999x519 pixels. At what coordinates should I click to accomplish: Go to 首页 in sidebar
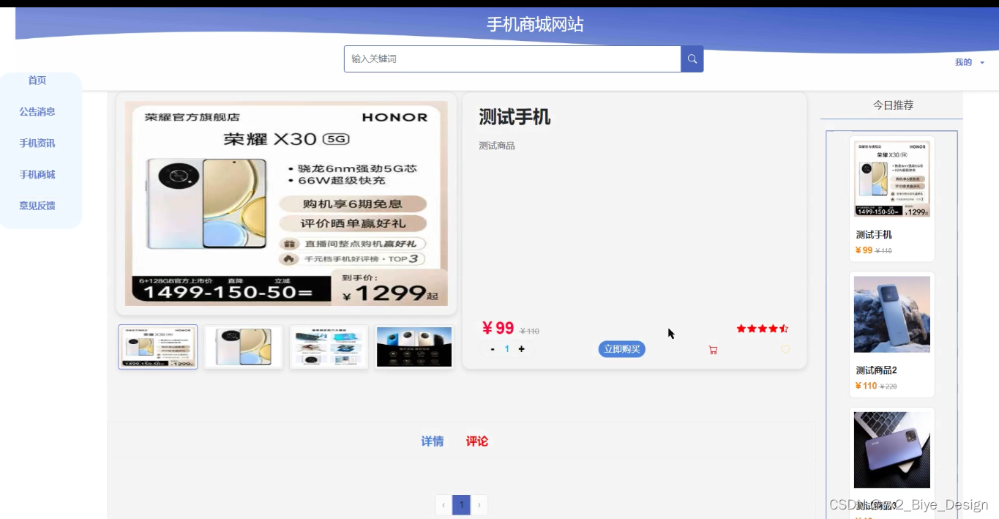click(37, 81)
